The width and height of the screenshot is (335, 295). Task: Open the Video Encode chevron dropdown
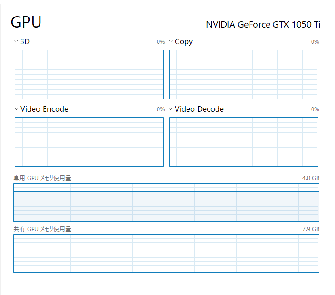(17, 109)
